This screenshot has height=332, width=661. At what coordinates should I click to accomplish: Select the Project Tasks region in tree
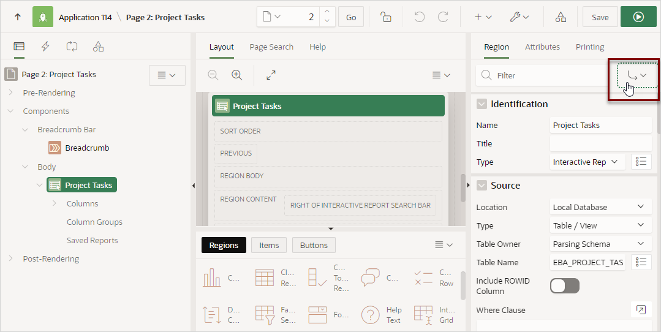point(81,185)
